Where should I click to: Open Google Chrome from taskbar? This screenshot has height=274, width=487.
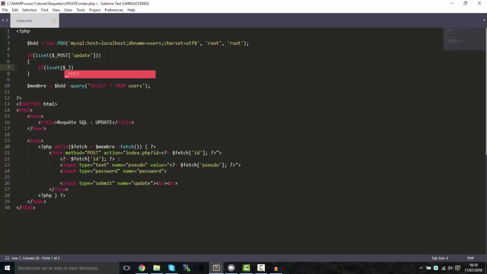tap(142, 268)
